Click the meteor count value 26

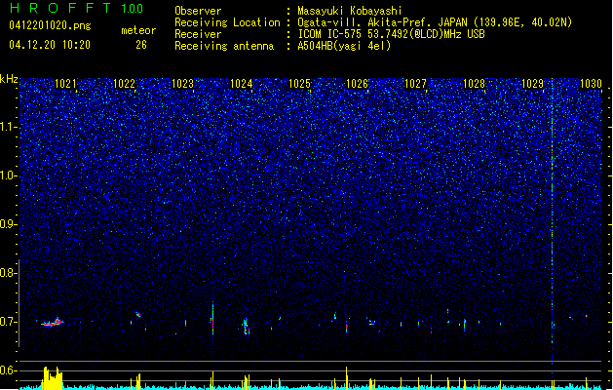tap(141, 45)
